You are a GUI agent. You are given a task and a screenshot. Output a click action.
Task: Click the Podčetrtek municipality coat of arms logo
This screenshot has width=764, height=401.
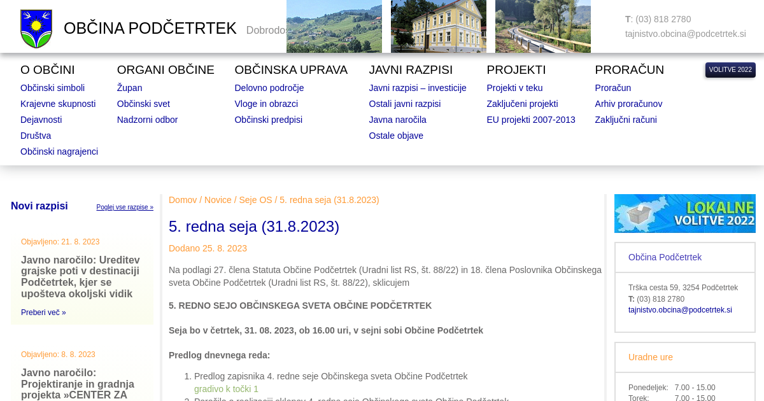point(36,29)
